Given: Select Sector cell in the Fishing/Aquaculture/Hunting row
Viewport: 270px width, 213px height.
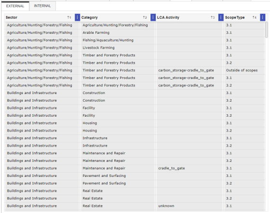Looking at the screenshot, I should 42,40.
